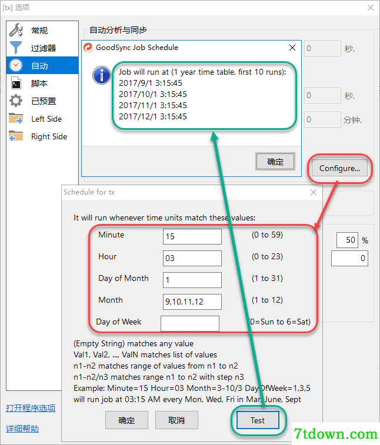Viewport: 380px width, 445px height.
Task: Click the range hint (0 to 23)
Action: pos(267,256)
